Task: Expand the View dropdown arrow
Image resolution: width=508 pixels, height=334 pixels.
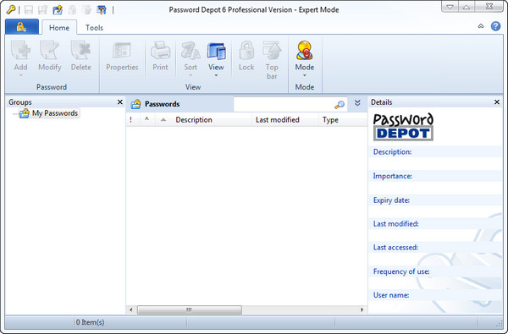Action: click(216, 76)
